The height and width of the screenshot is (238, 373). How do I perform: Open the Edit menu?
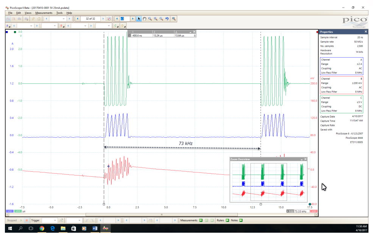tap(19, 13)
